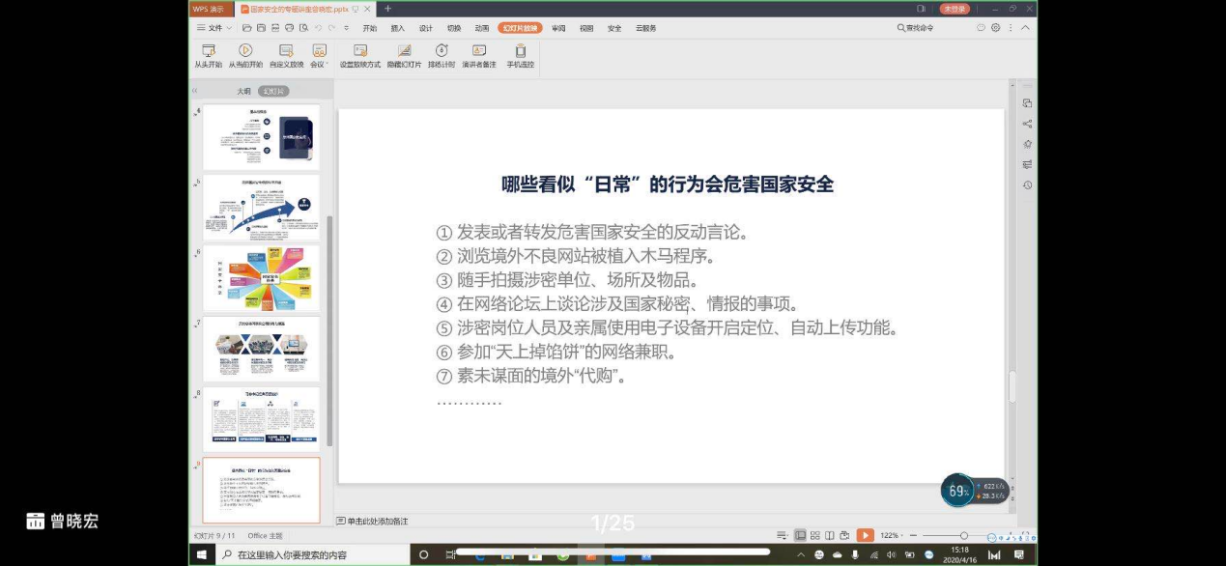This screenshot has width=1226, height=566.
Task: Click the zoom slider handle
Action: 963,535
